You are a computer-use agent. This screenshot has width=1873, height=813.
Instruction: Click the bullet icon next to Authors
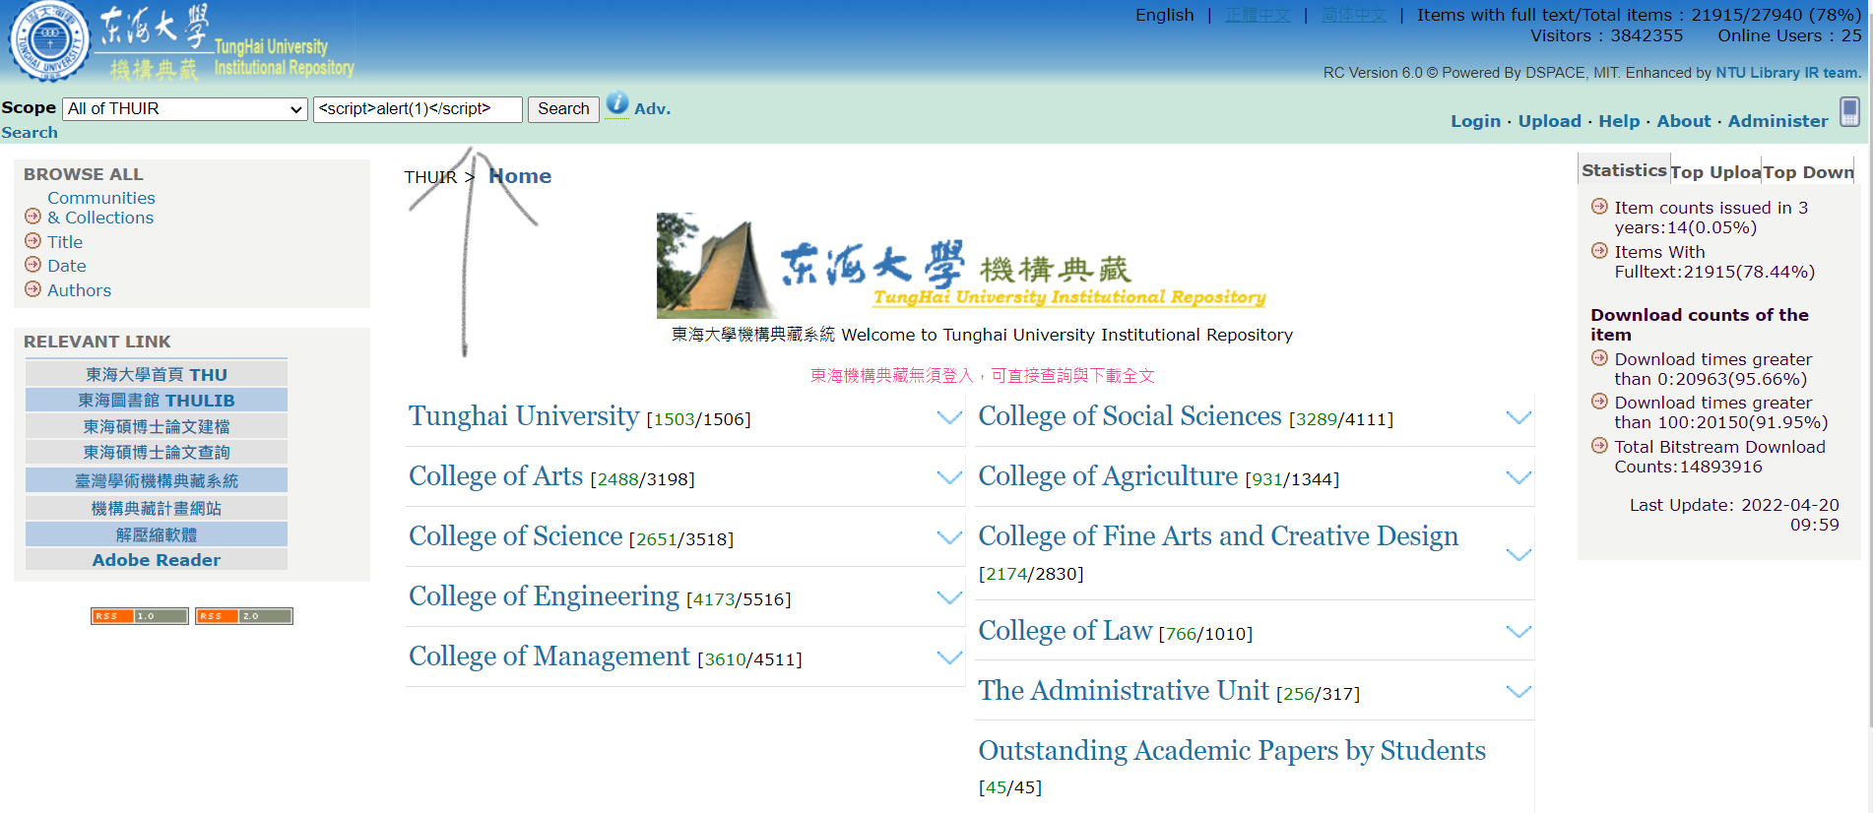(x=32, y=289)
